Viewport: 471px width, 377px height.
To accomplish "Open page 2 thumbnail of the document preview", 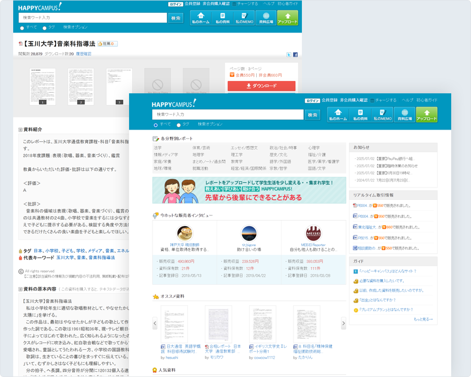I will (x=81, y=87).
